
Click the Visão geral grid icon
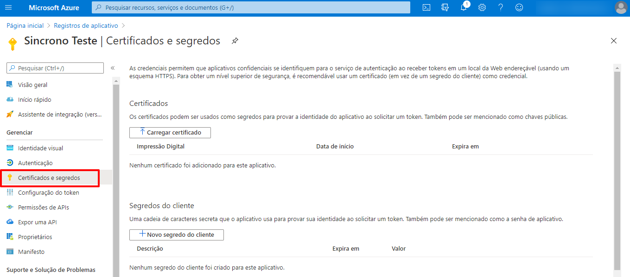pyautogui.click(x=9, y=85)
